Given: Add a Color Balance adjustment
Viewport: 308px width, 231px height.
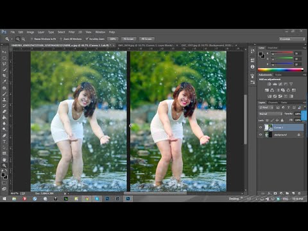Looking at the screenshot, I should coord(272,90).
